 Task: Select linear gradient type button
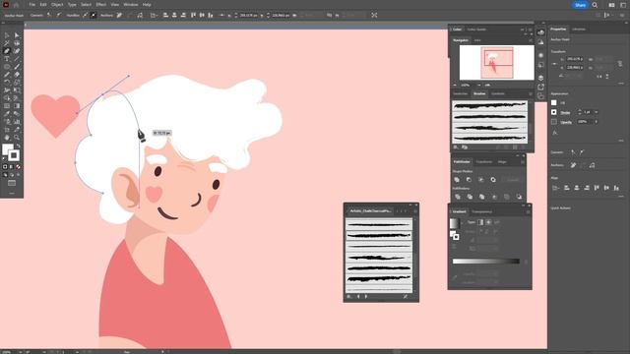(480, 222)
